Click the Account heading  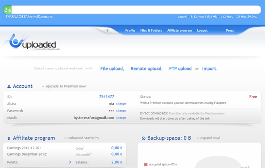(23, 86)
